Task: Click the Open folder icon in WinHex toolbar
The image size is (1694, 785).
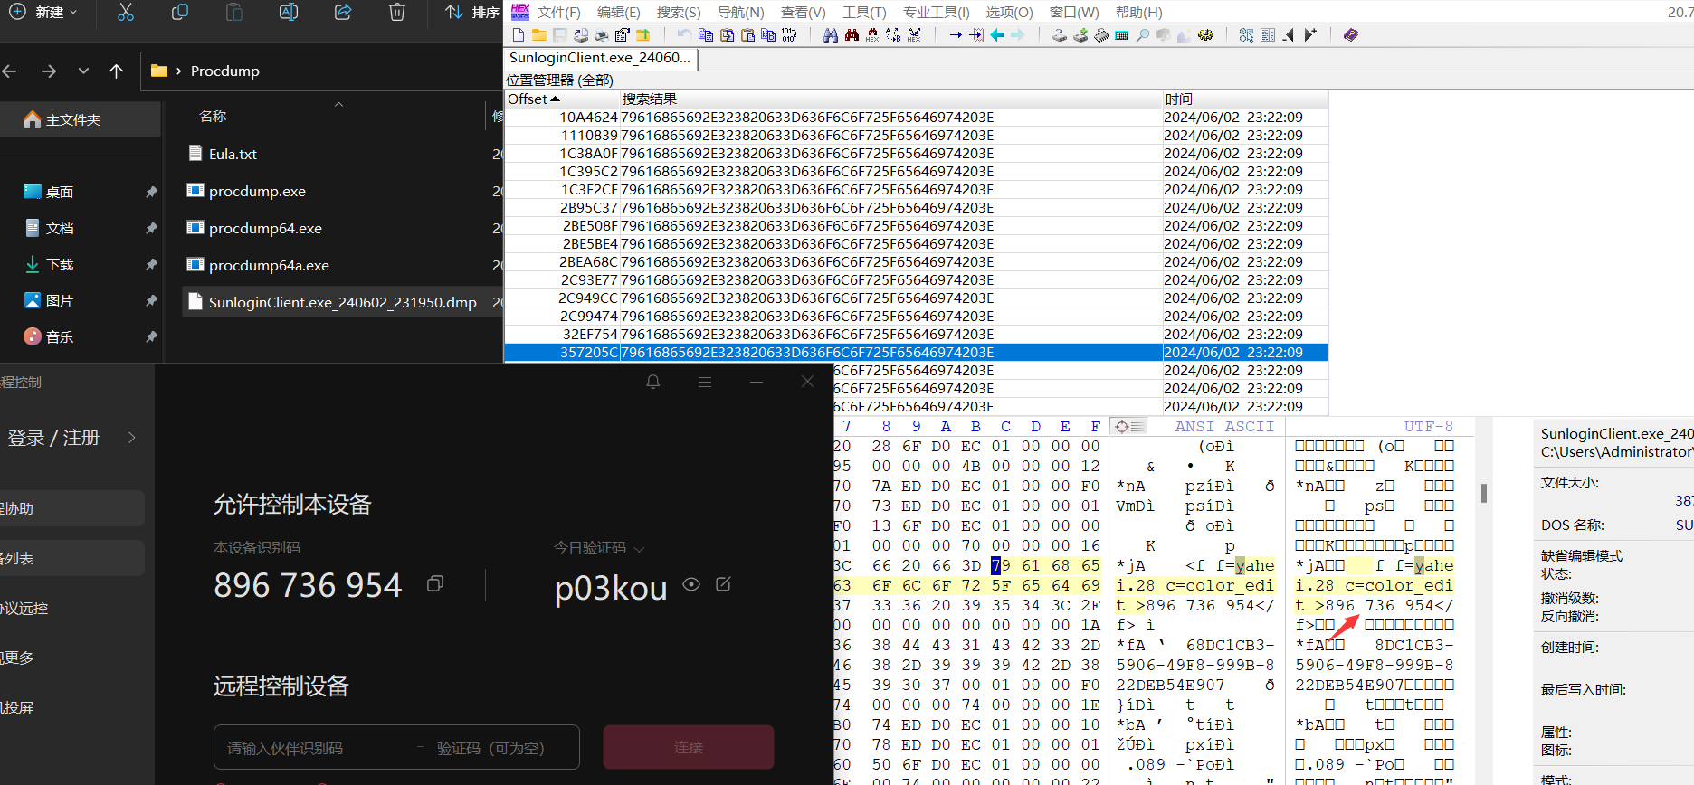Action: (x=539, y=34)
